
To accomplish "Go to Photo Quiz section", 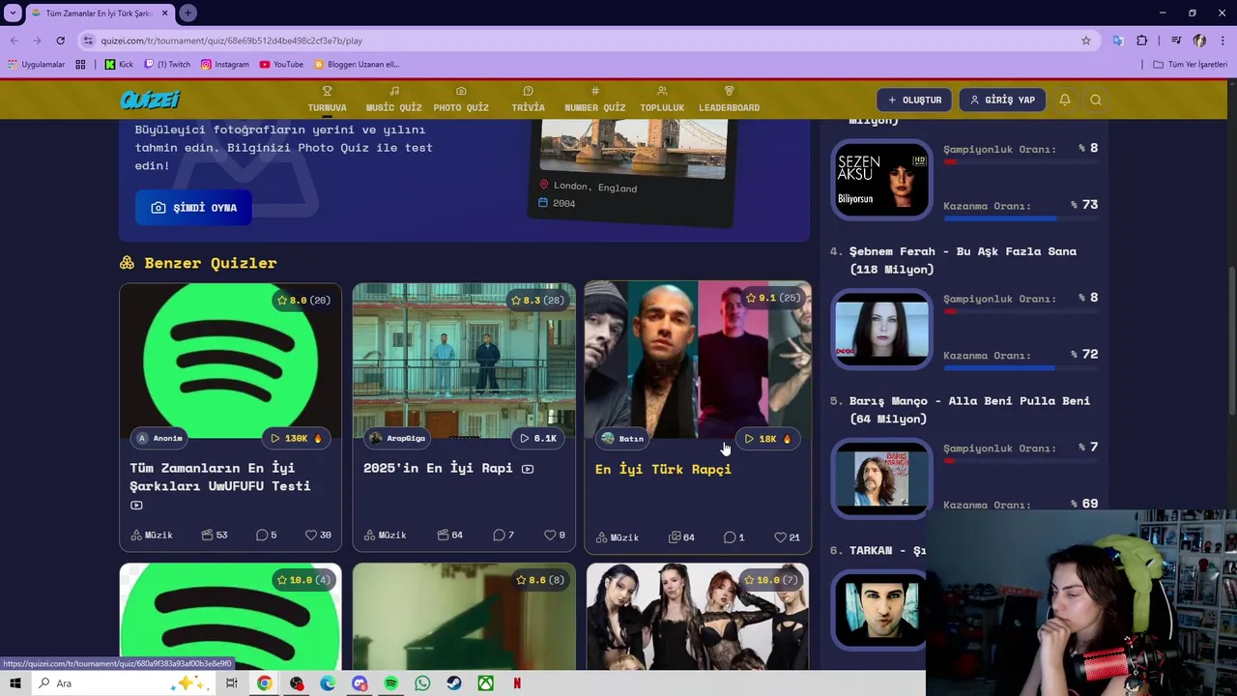I will [461, 100].
